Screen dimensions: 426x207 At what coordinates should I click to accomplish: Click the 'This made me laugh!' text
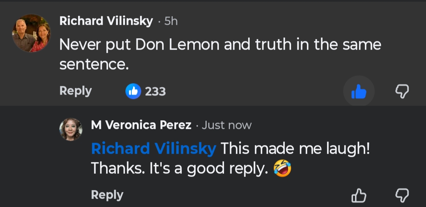point(295,148)
